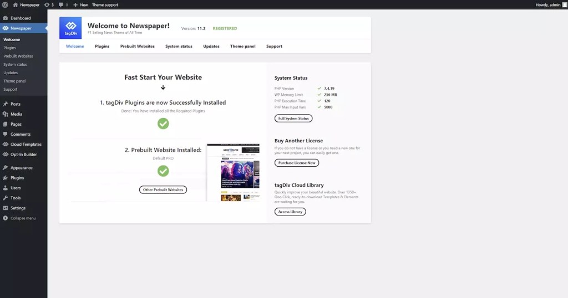Click the Settings icon in the sidebar
Image resolution: width=568 pixels, height=298 pixels.
click(x=6, y=208)
